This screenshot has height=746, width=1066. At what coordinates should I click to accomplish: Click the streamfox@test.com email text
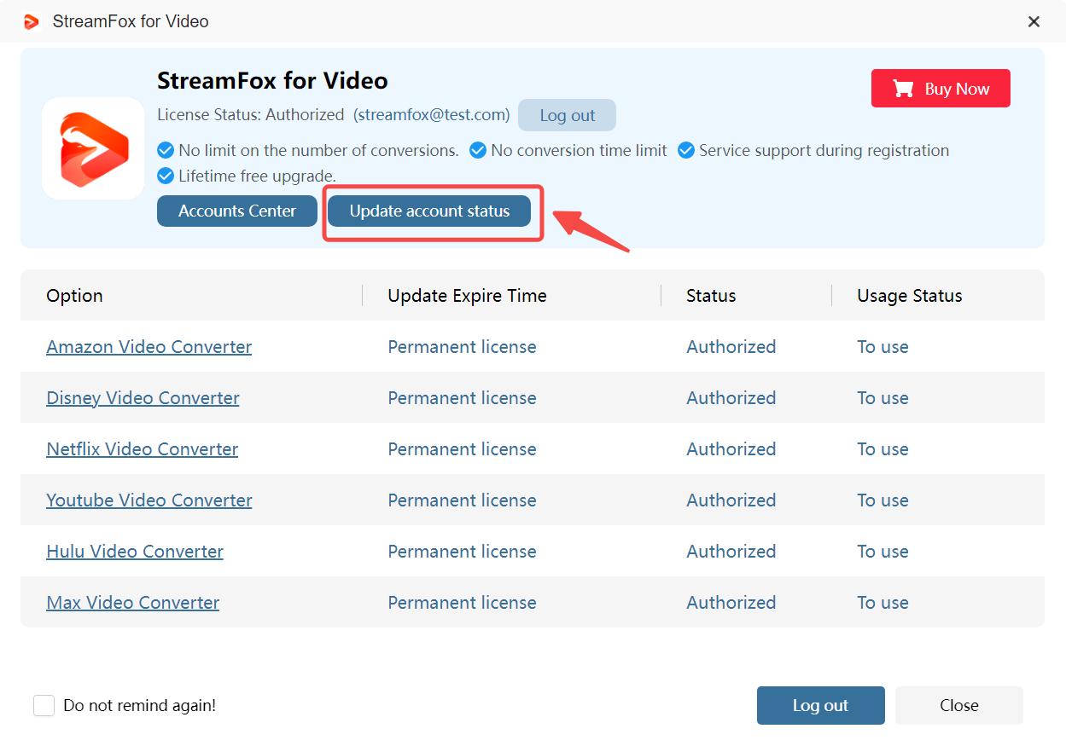432,114
